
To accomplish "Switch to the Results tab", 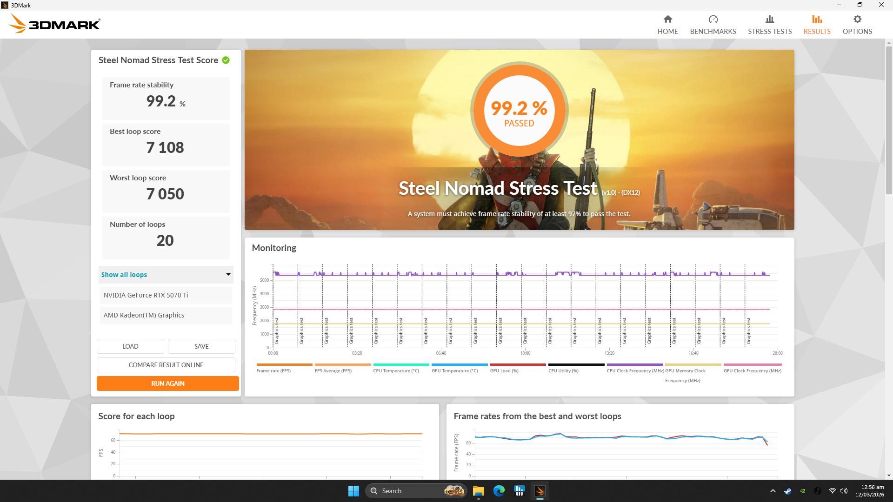I will [817, 25].
